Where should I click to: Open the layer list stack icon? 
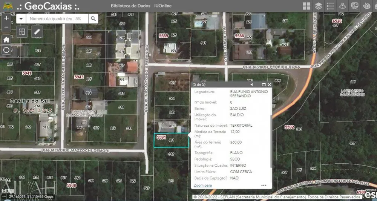[319, 6]
